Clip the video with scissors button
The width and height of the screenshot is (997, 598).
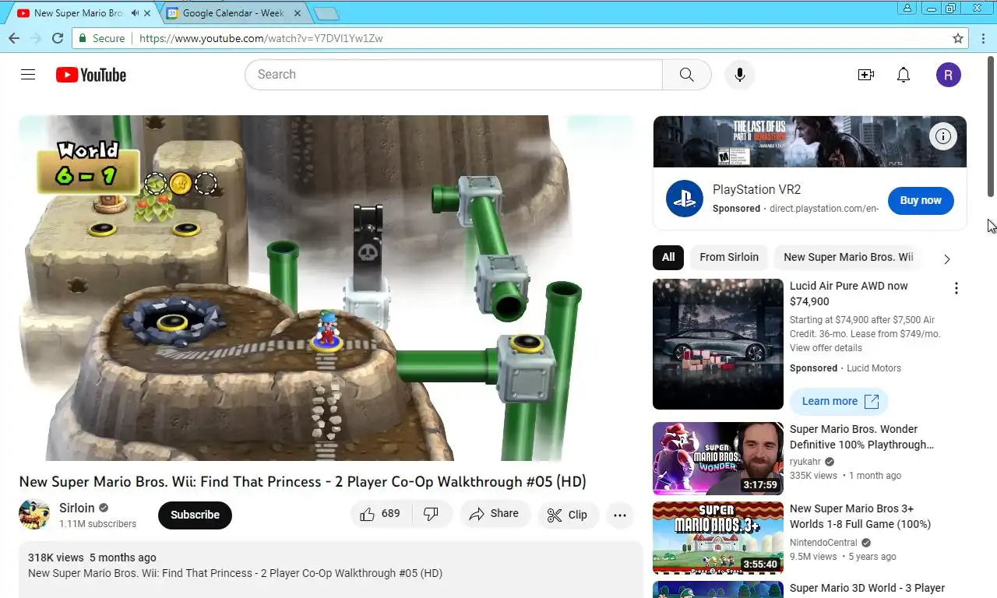pyautogui.click(x=568, y=515)
